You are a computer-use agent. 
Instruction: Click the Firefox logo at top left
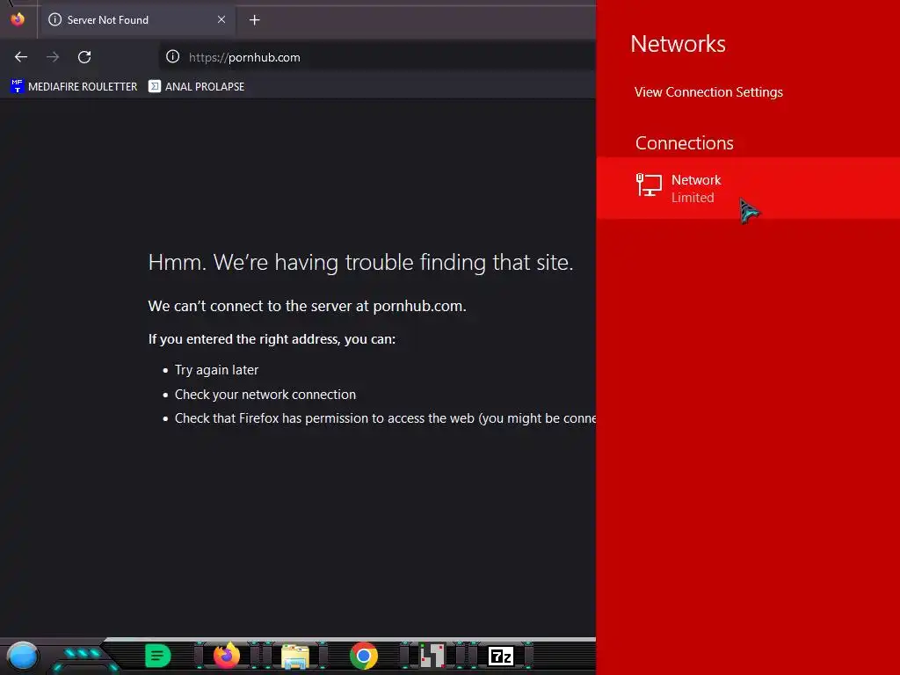coord(18,19)
